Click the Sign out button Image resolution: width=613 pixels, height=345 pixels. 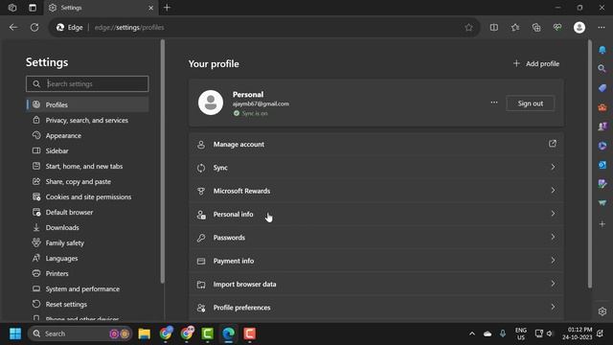pyautogui.click(x=530, y=103)
